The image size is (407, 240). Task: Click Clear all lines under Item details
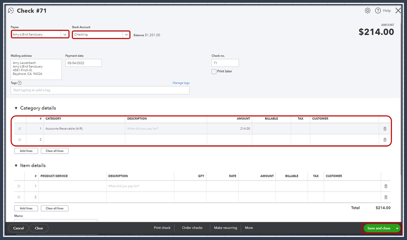tap(55, 208)
